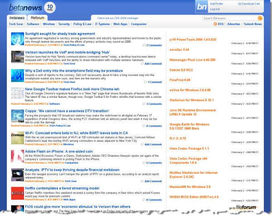The image size is (272, 216).
Task: Open Adobe logo thumbnail image
Action: (x=17, y=156)
